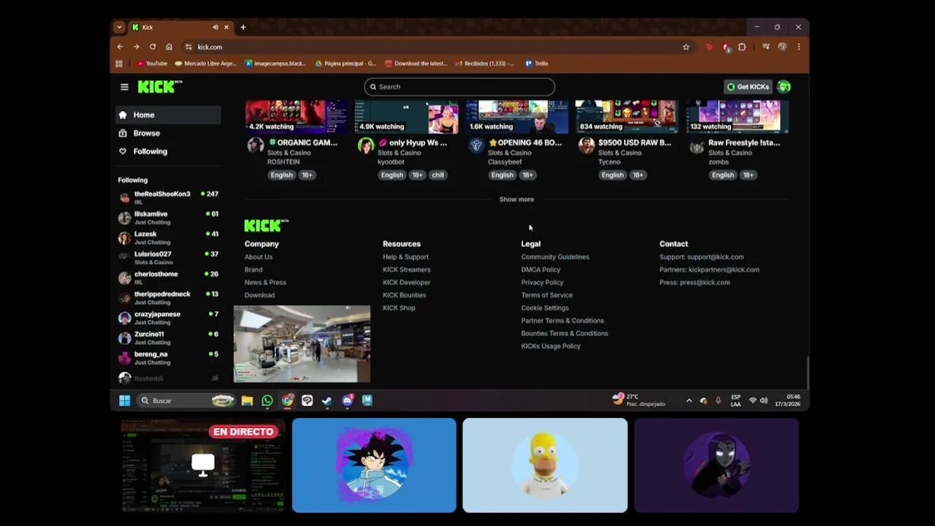Open Windows Start menu

[x=124, y=400]
